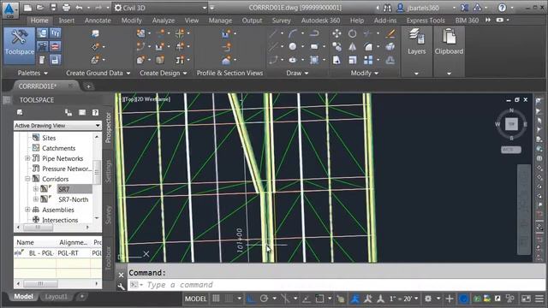
Task: Click the Move tool in Modify panel
Action: point(337,33)
